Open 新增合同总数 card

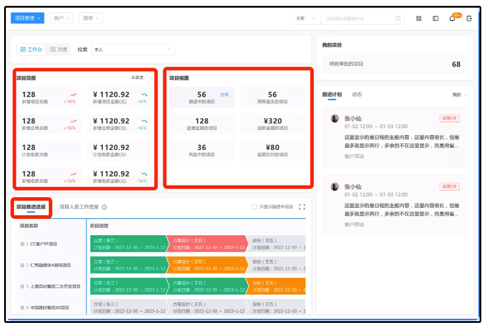[x=49, y=124]
